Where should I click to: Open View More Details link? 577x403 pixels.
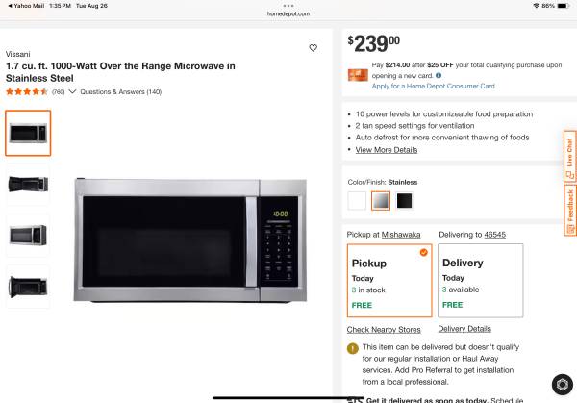(387, 150)
